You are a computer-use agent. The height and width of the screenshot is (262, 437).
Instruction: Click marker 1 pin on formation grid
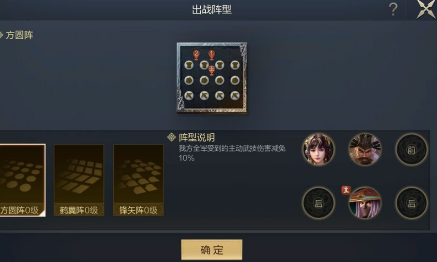point(212,55)
